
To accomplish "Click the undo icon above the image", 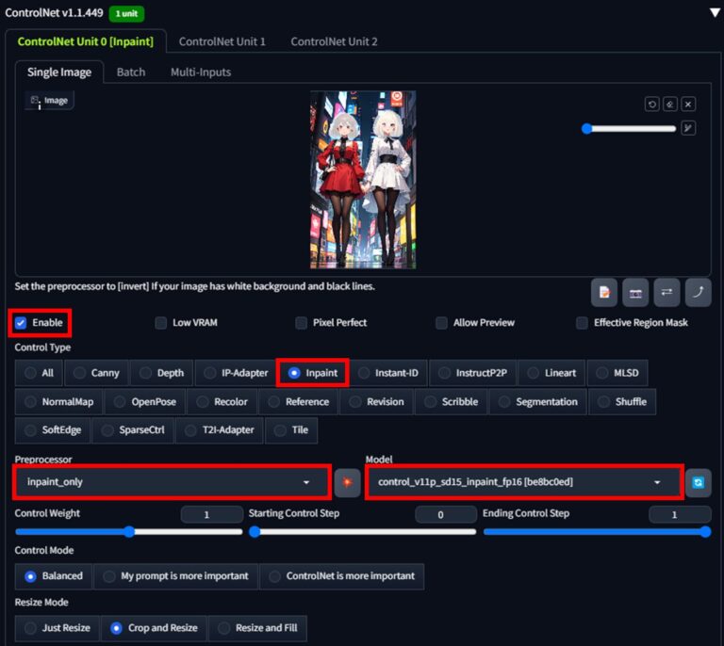I will click(x=652, y=105).
